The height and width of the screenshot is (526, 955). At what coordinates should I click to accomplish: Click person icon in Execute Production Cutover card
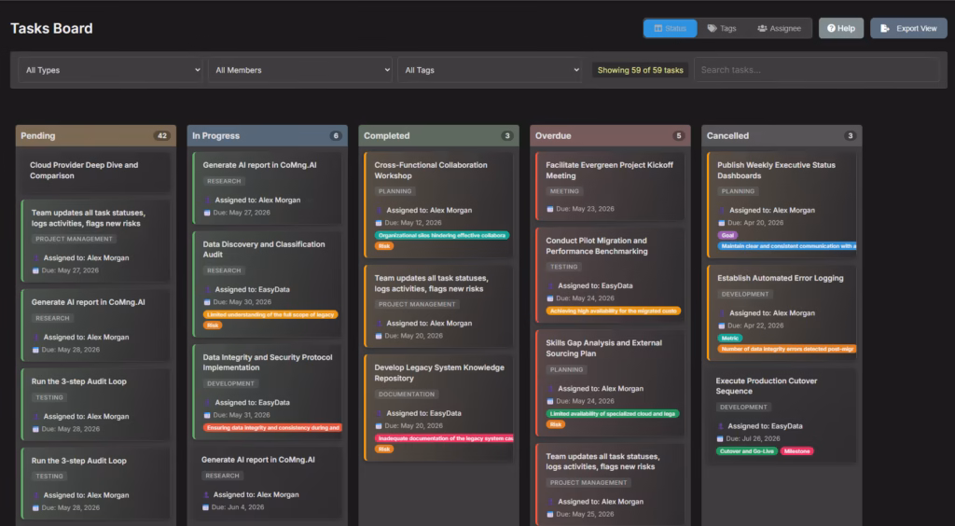pyautogui.click(x=721, y=426)
